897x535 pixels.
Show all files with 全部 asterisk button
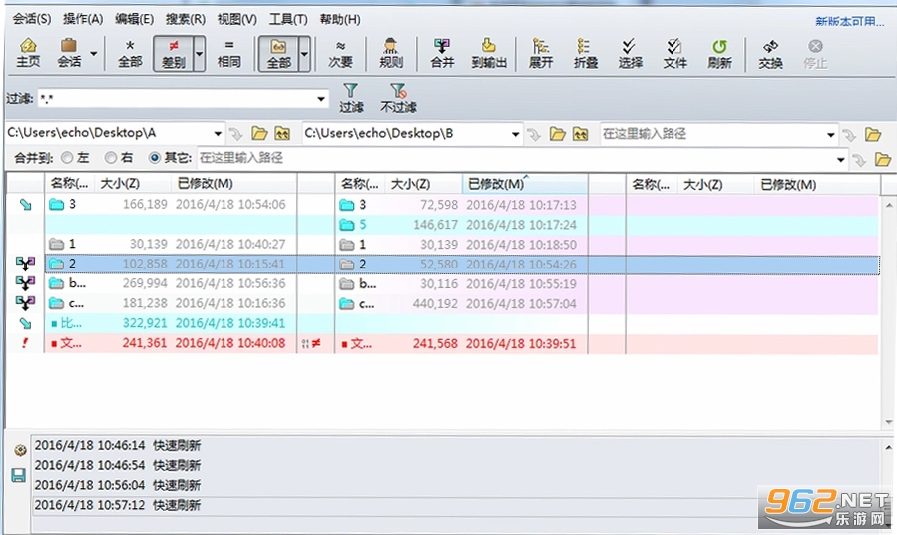click(130, 53)
